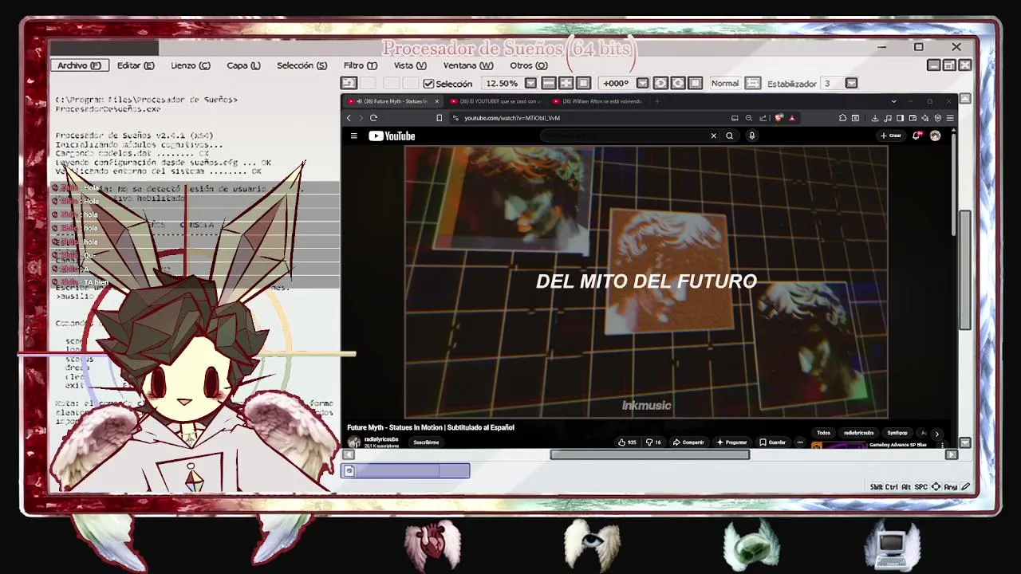The image size is (1021, 574).
Task: Click the 12.50% zoom value field
Action: tap(502, 83)
